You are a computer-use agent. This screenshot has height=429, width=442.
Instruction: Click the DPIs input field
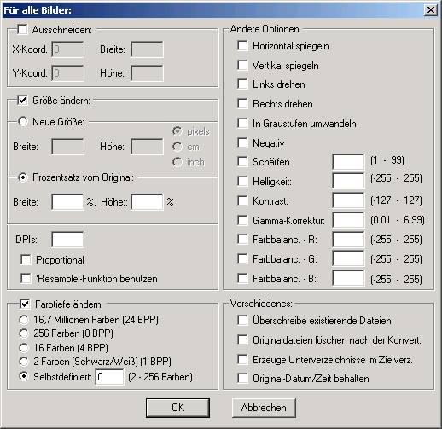coord(67,240)
